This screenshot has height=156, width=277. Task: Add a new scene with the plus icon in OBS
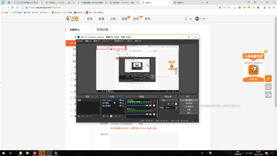coord(79,116)
